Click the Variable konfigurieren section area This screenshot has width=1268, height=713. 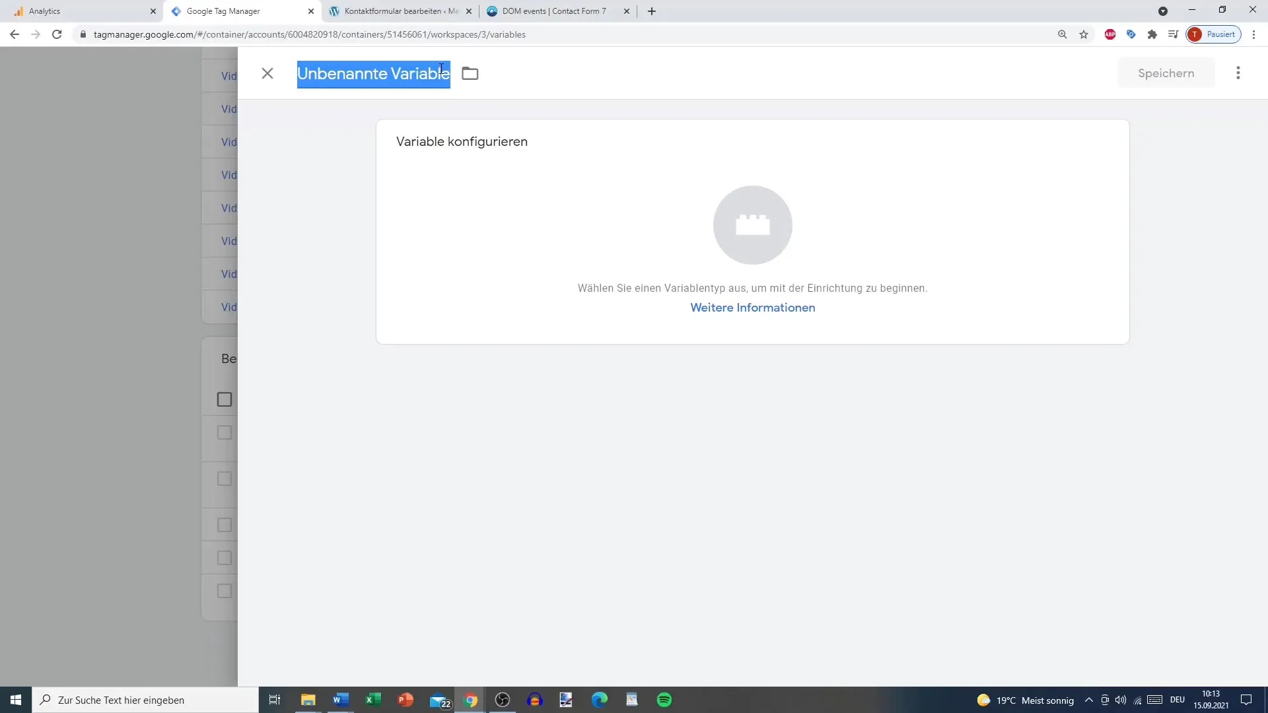point(752,230)
